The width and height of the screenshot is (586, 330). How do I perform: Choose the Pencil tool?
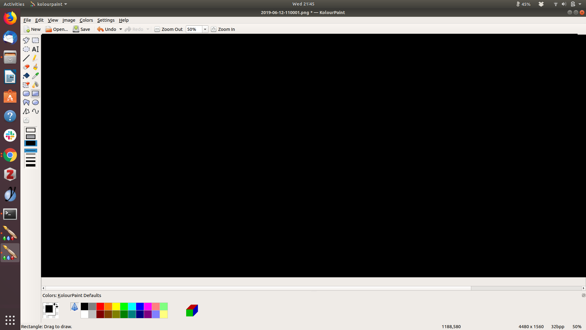click(x=35, y=58)
